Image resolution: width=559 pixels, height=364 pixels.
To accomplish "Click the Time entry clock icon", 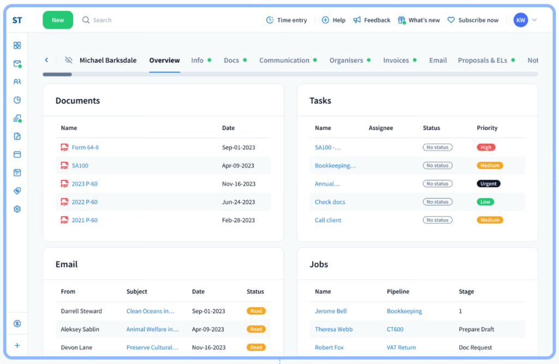I will [270, 20].
